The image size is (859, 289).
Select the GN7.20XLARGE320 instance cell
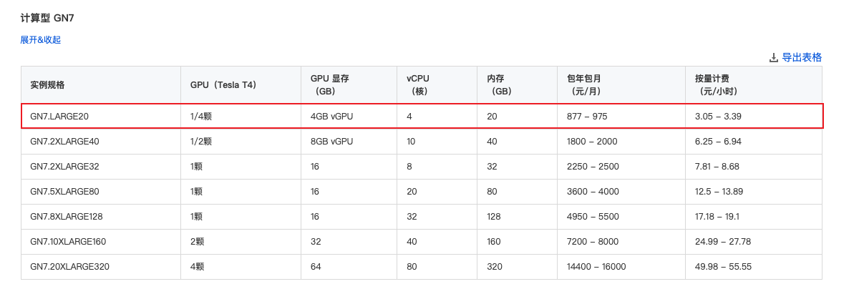coord(69,267)
